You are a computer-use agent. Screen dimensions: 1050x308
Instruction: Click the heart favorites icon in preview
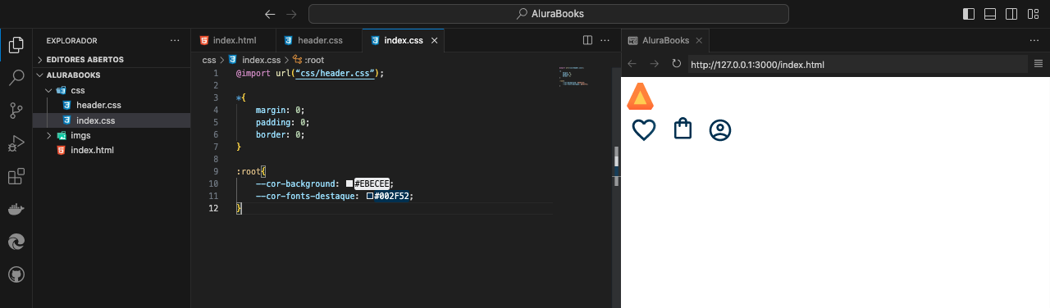tap(644, 129)
